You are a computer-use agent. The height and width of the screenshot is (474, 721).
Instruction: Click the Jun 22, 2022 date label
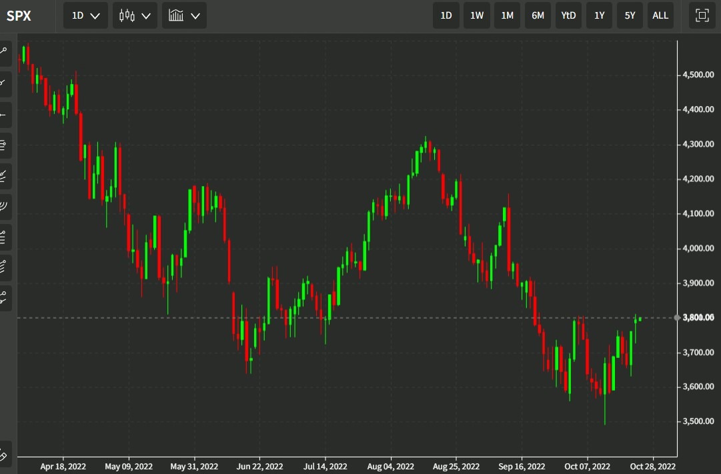pyautogui.click(x=260, y=466)
